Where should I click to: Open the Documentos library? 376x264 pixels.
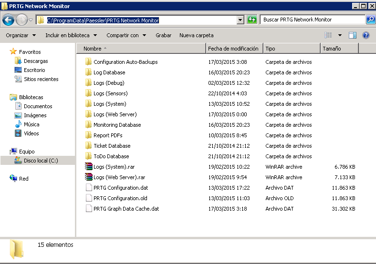[38, 106]
